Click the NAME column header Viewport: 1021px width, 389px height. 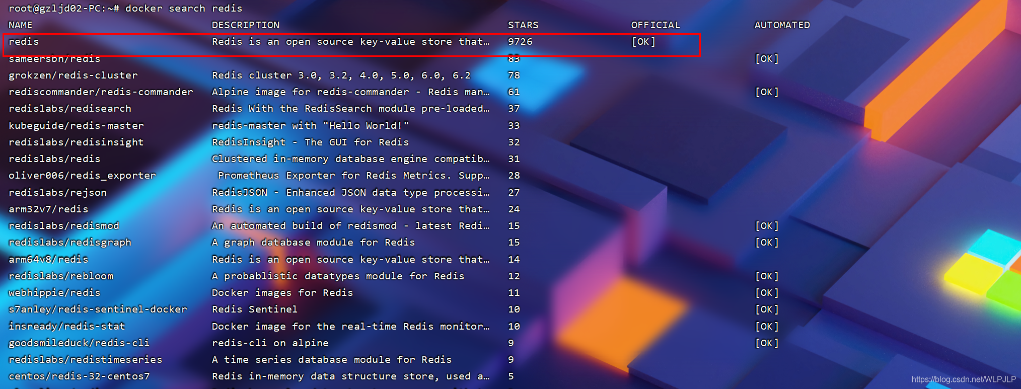click(x=21, y=25)
